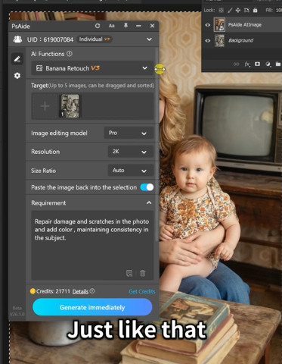Click the UID : 619007084 text
282x364 pixels.
click(50, 39)
